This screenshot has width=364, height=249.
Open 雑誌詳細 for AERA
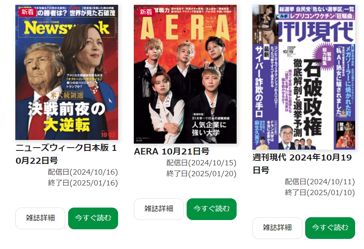(x=159, y=209)
